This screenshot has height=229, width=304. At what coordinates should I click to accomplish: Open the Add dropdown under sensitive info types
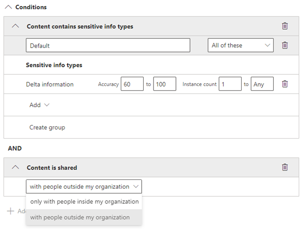pyautogui.click(x=39, y=105)
